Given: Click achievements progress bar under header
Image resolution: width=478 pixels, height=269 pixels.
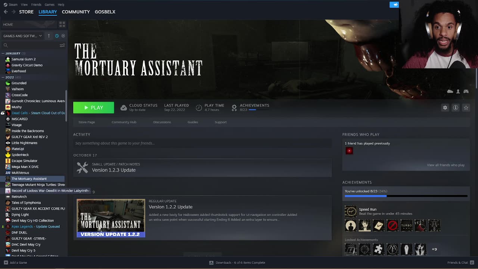Looking at the screenshot, I should 259,110.
